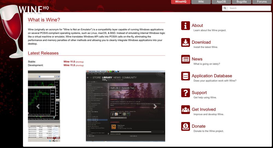Screen dimensions: 273x148
Task: Open shortlog link for Development release
Action: [80, 65]
